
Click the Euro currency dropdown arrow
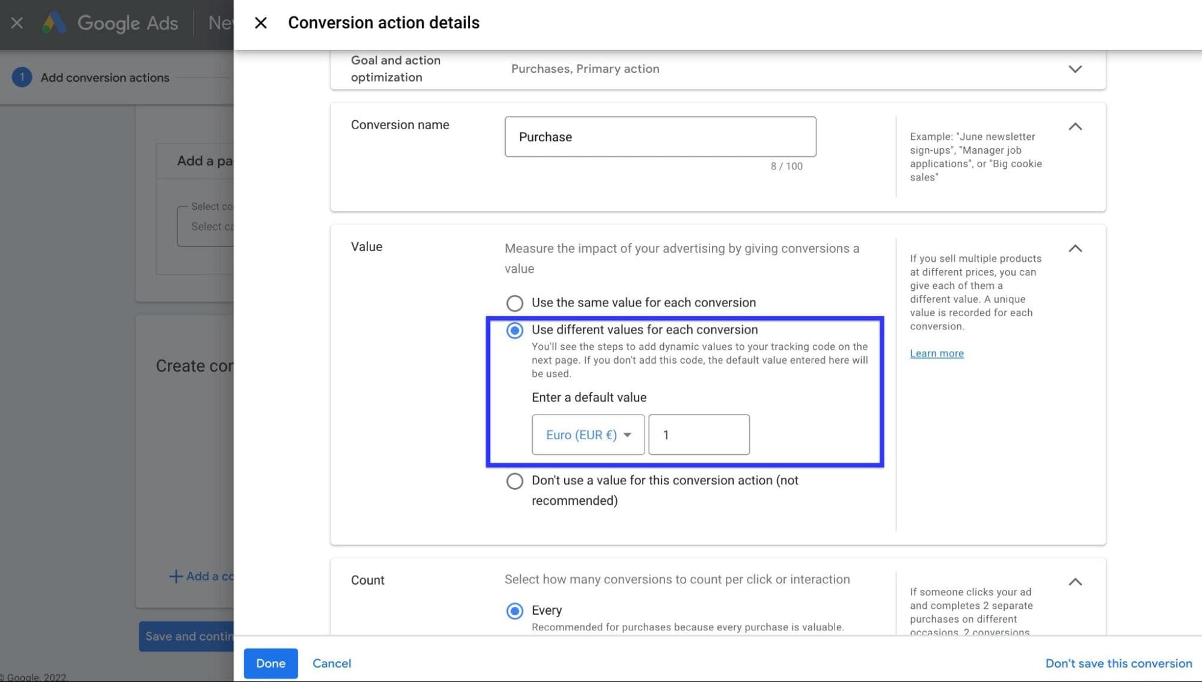(629, 434)
